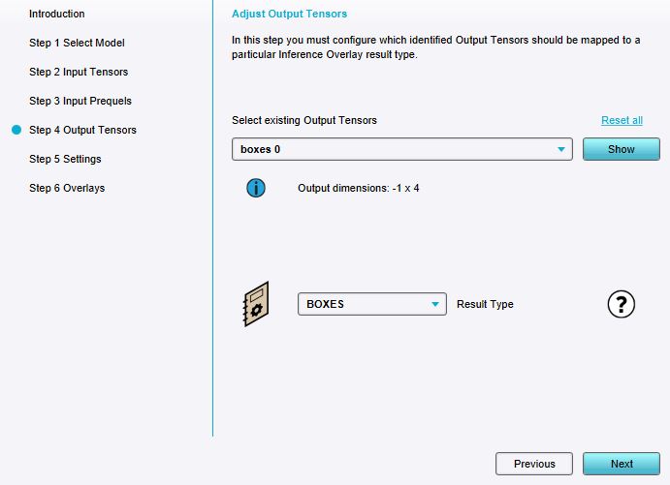Image resolution: width=670 pixels, height=485 pixels.
Task: Open Step 3 Input Prequels
Action: point(80,101)
